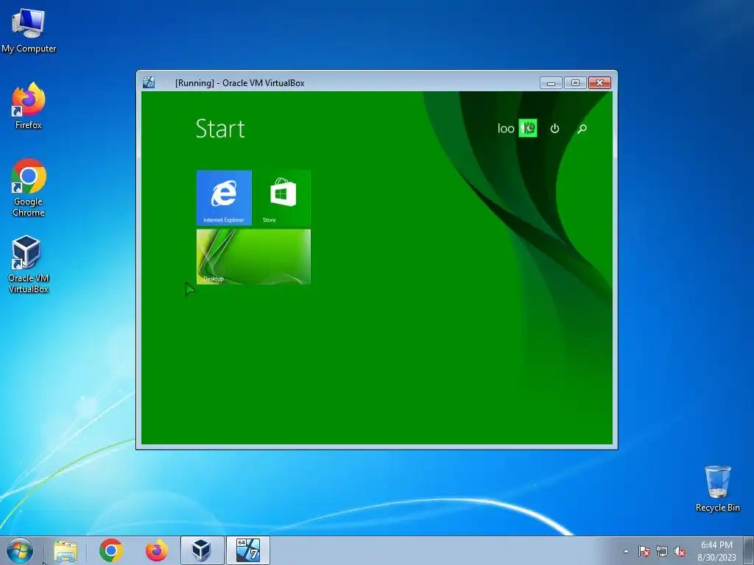This screenshot has height=565, width=754.
Task: Click the search magnifier on Start screen
Action: click(582, 128)
